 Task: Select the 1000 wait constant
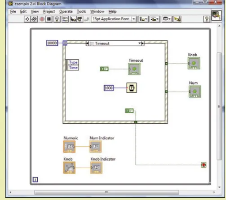point(109,88)
